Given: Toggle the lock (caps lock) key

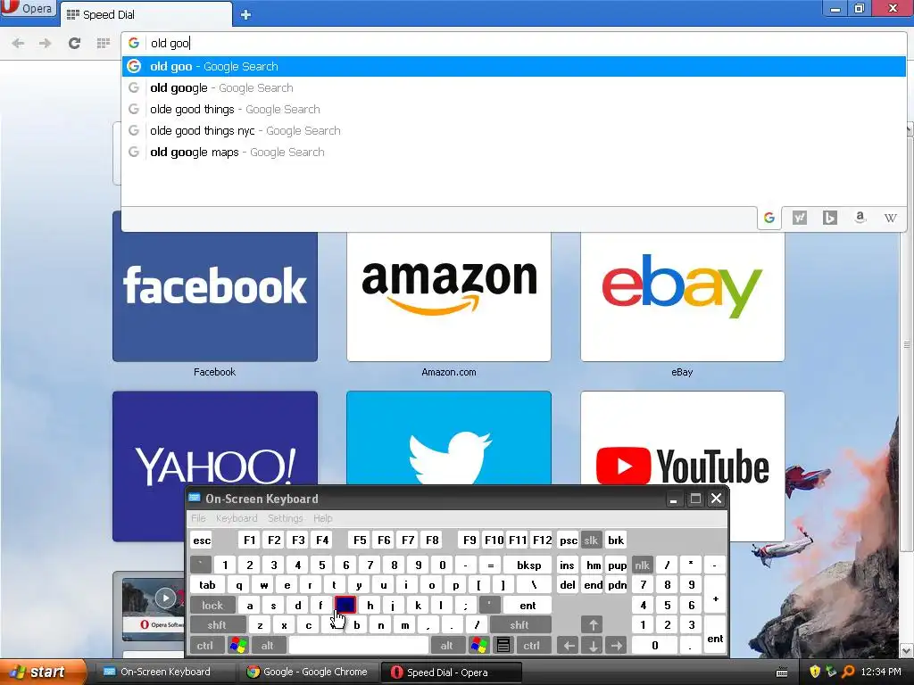Looking at the screenshot, I should pos(212,606).
